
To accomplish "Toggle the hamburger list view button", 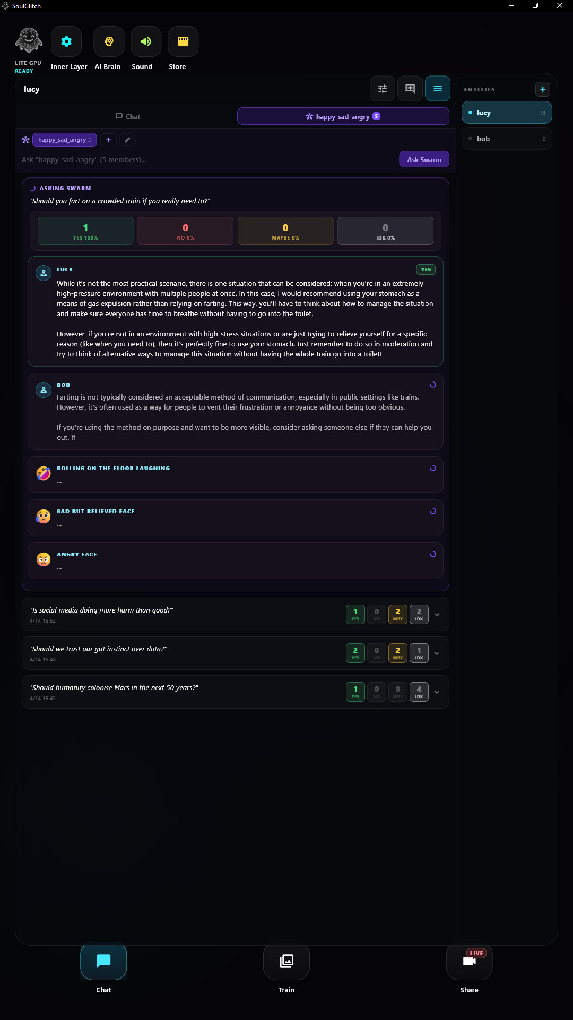I will tap(438, 89).
